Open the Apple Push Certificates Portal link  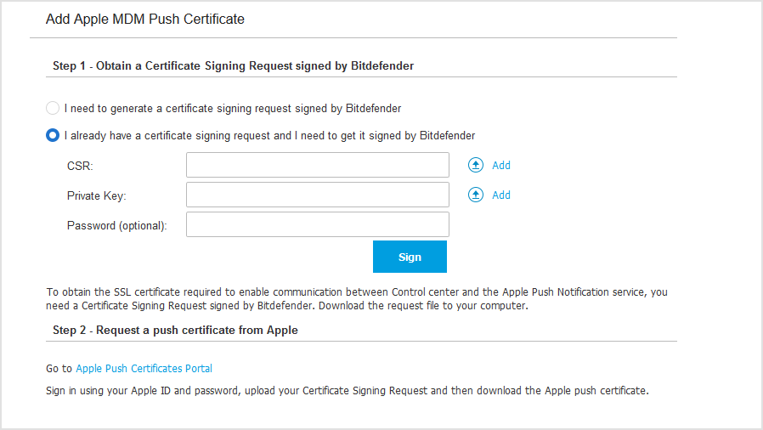pyautogui.click(x=144, y=369)
